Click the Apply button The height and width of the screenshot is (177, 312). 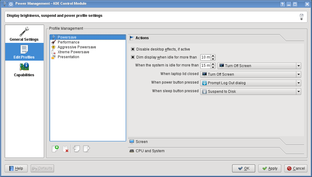(x=270, y=168)
